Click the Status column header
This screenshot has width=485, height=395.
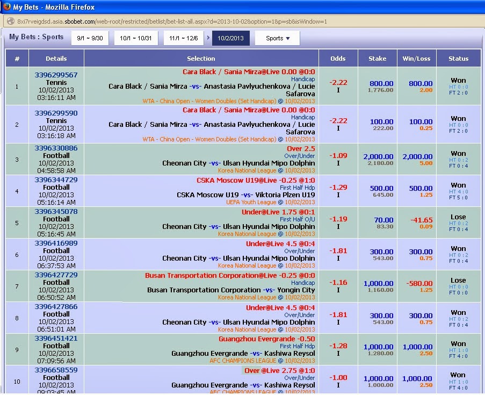(458, 59)
